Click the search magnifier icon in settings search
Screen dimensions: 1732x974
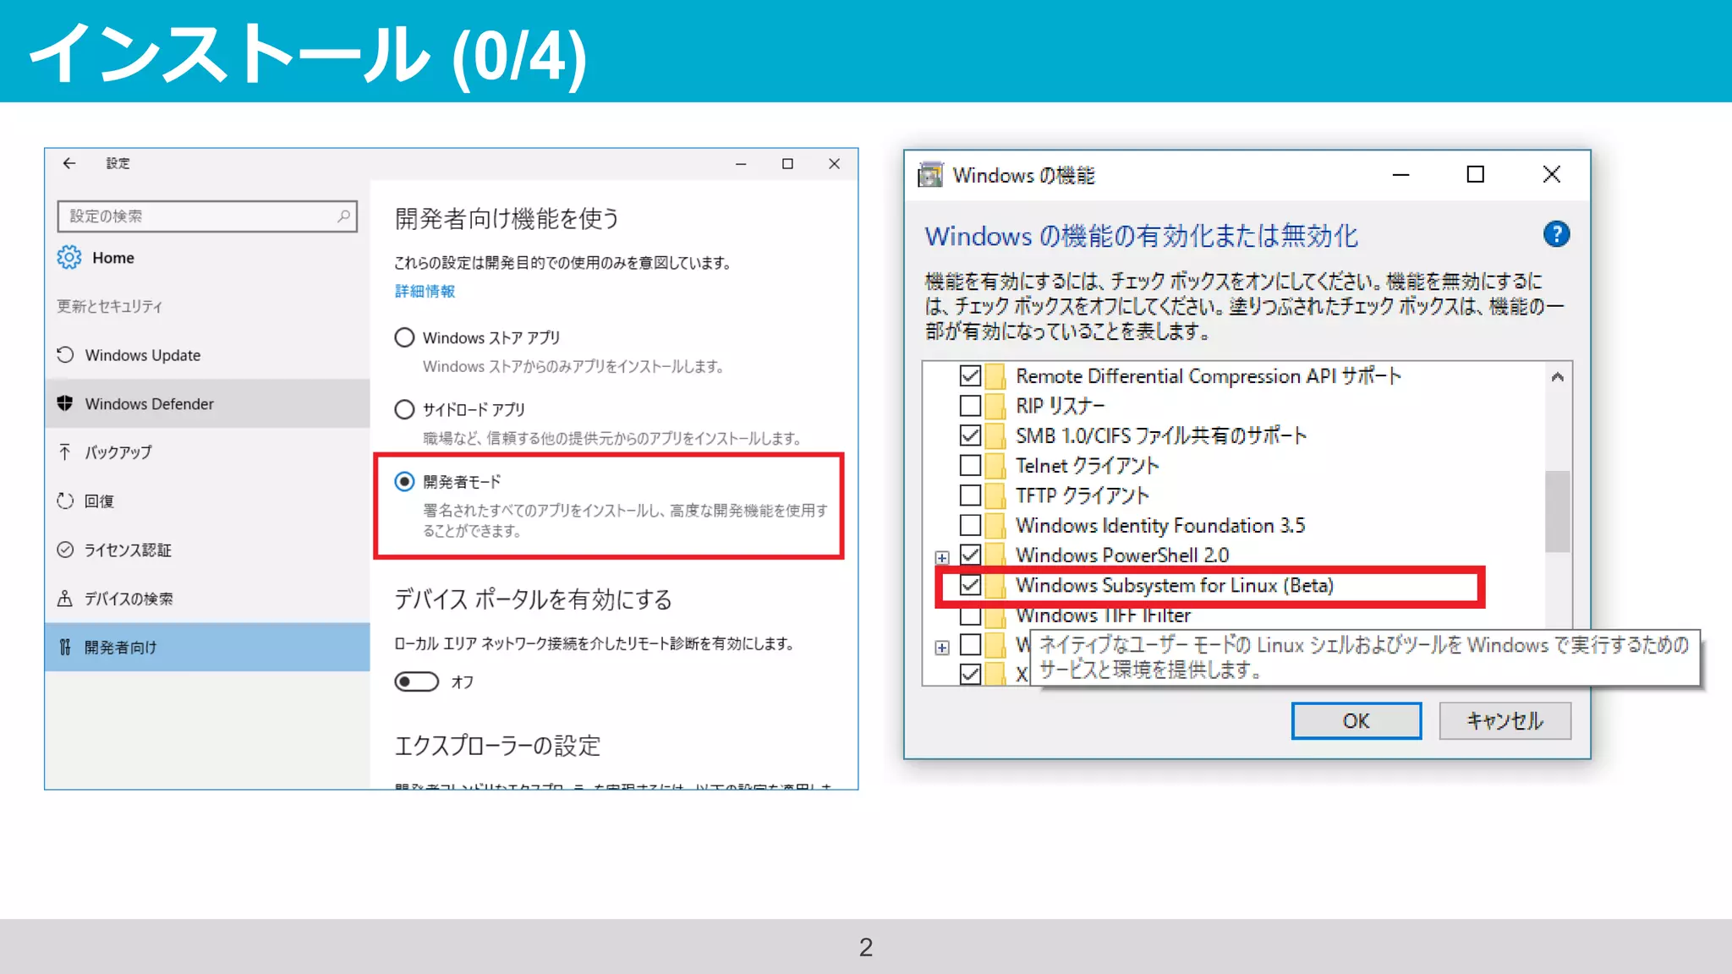pos(343,216)
